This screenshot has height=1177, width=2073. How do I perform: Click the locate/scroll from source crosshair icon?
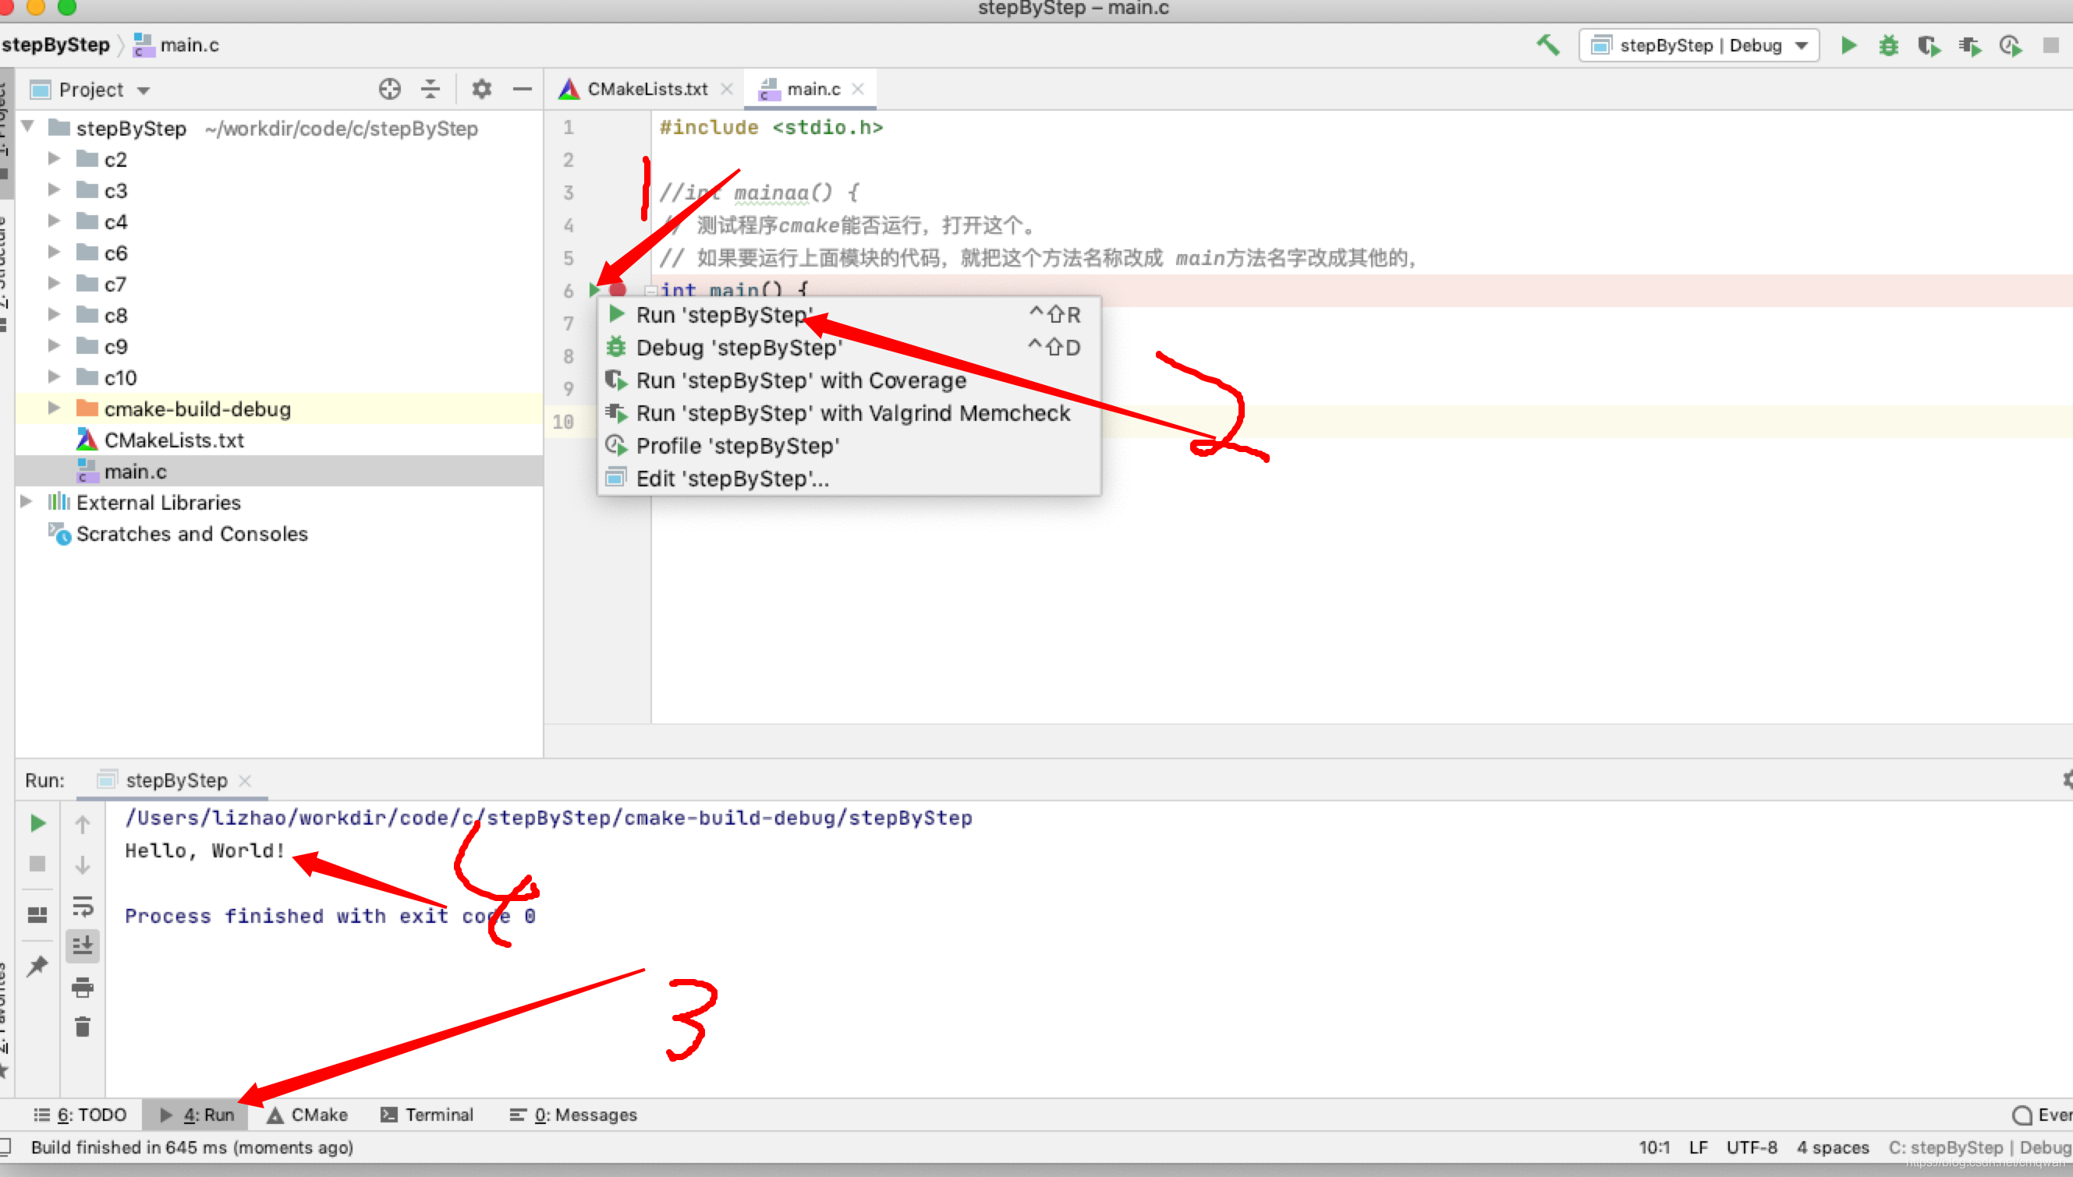[x=390, y=89]
